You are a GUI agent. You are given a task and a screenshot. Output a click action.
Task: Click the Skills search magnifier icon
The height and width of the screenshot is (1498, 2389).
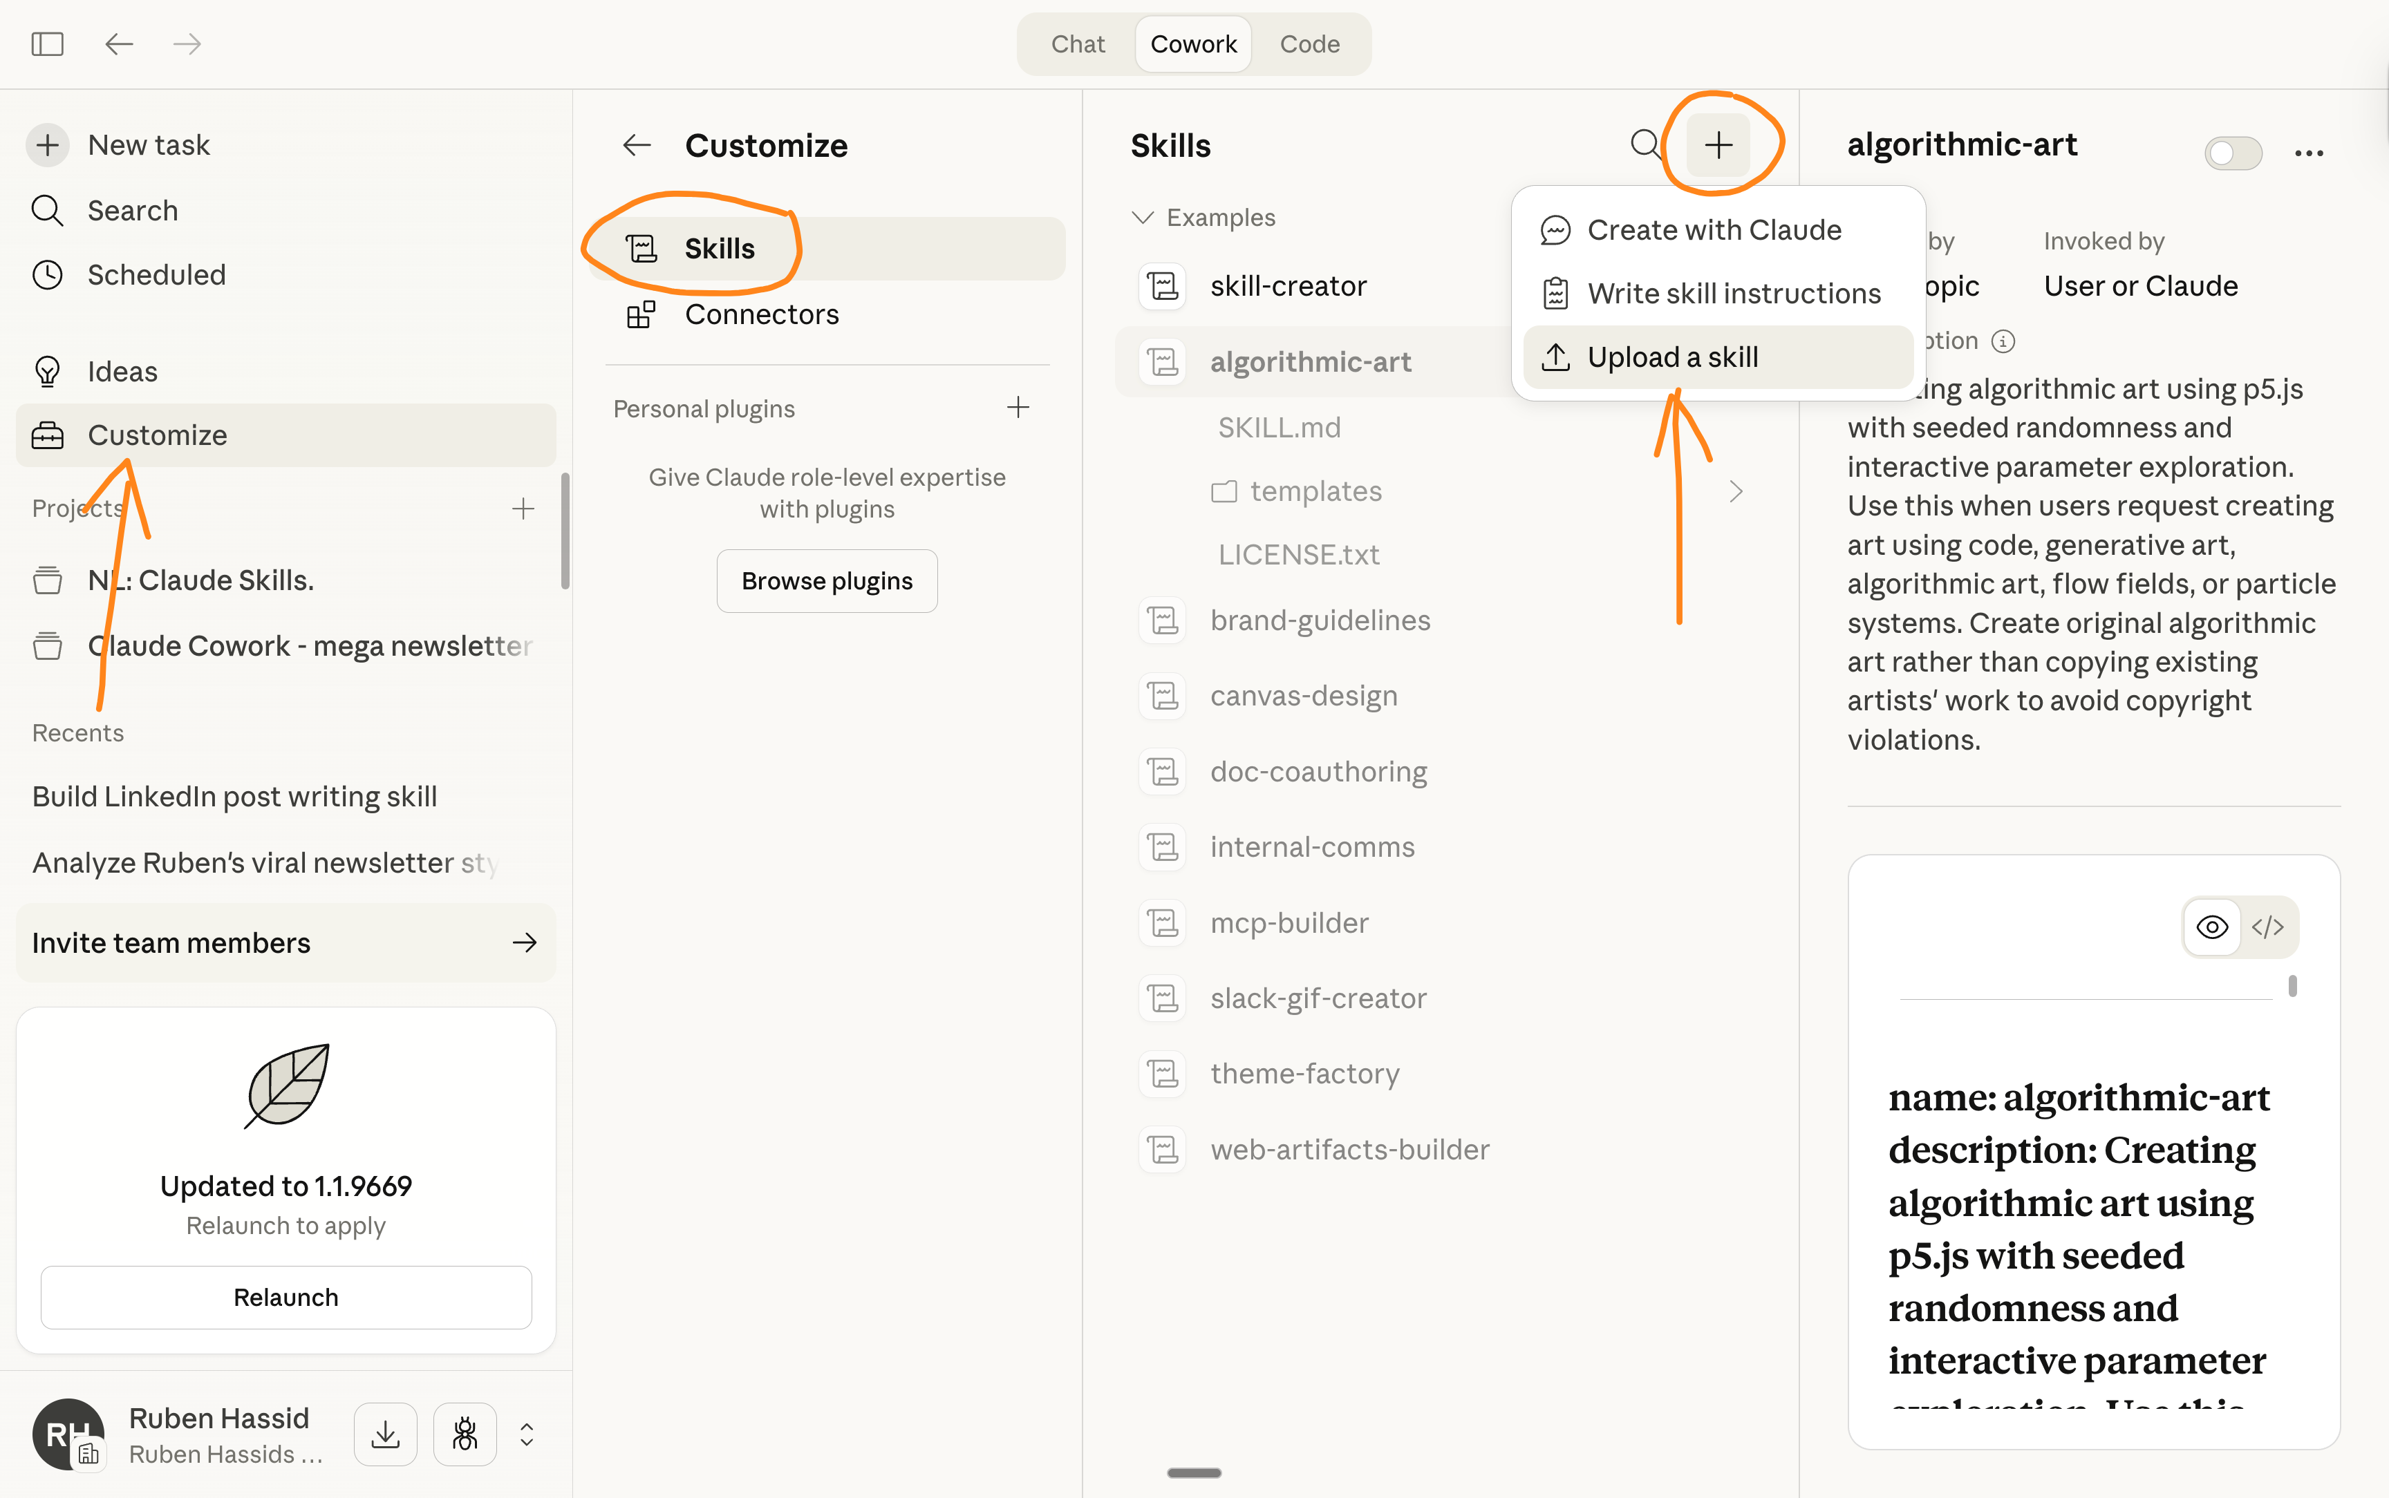[1645, 144]
